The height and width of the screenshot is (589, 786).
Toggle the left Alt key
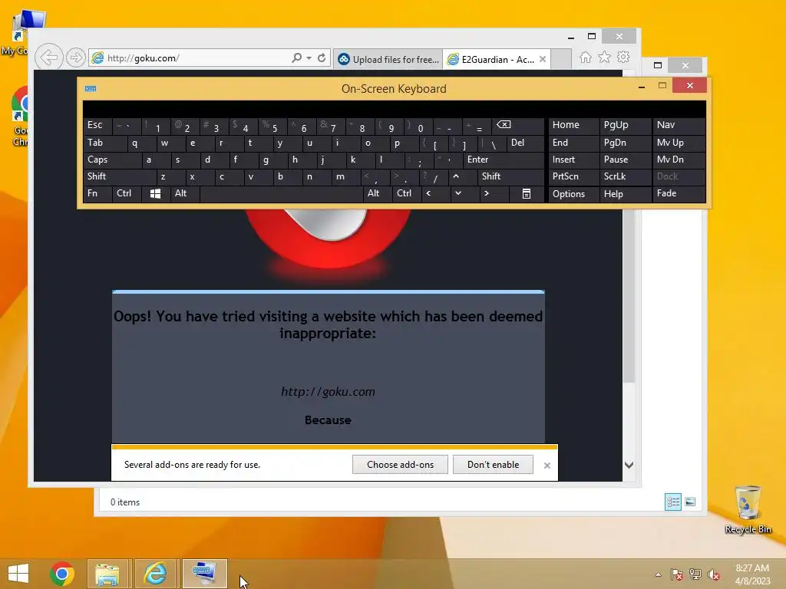tap(184, 193)
